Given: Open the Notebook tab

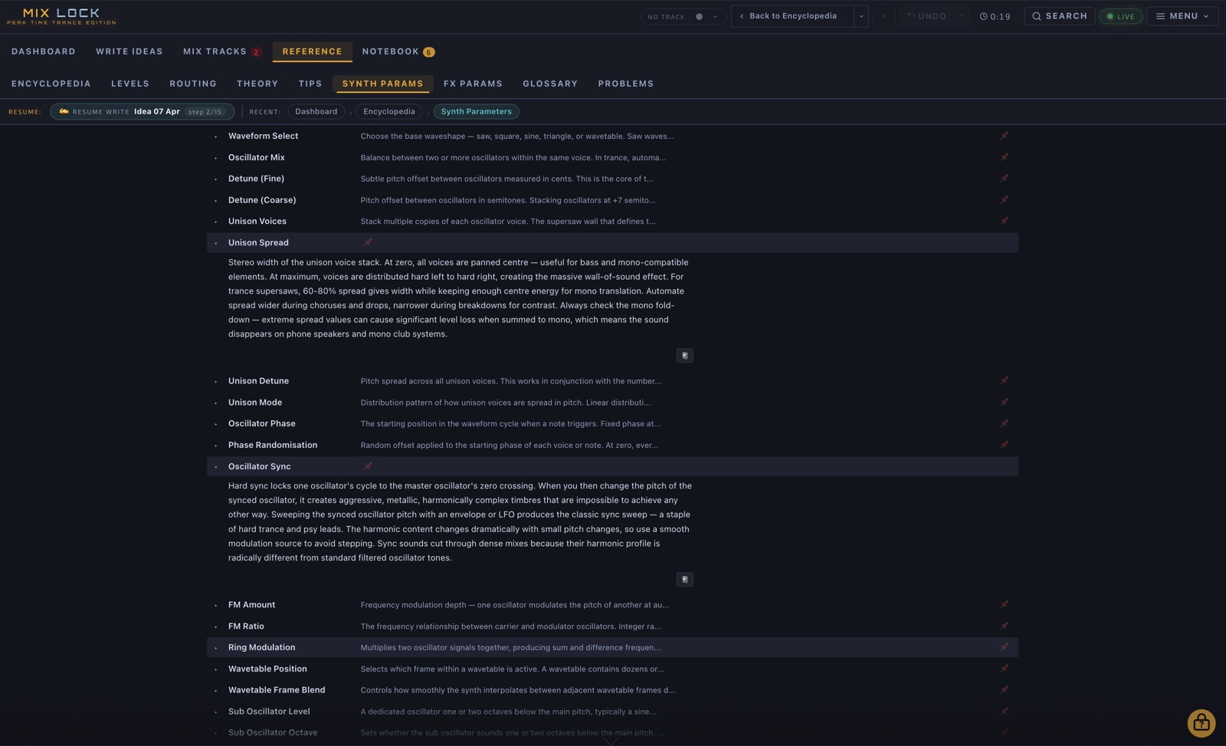Looking at the screenshot, I should pyautogui.click(x=398, y=51).
